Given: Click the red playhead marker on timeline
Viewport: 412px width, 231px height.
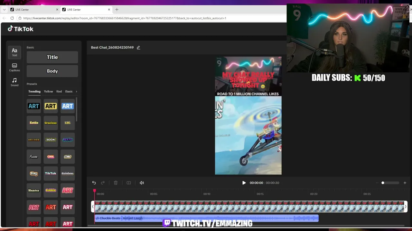Looking at the screenshot, I should [x=95, y=191].
